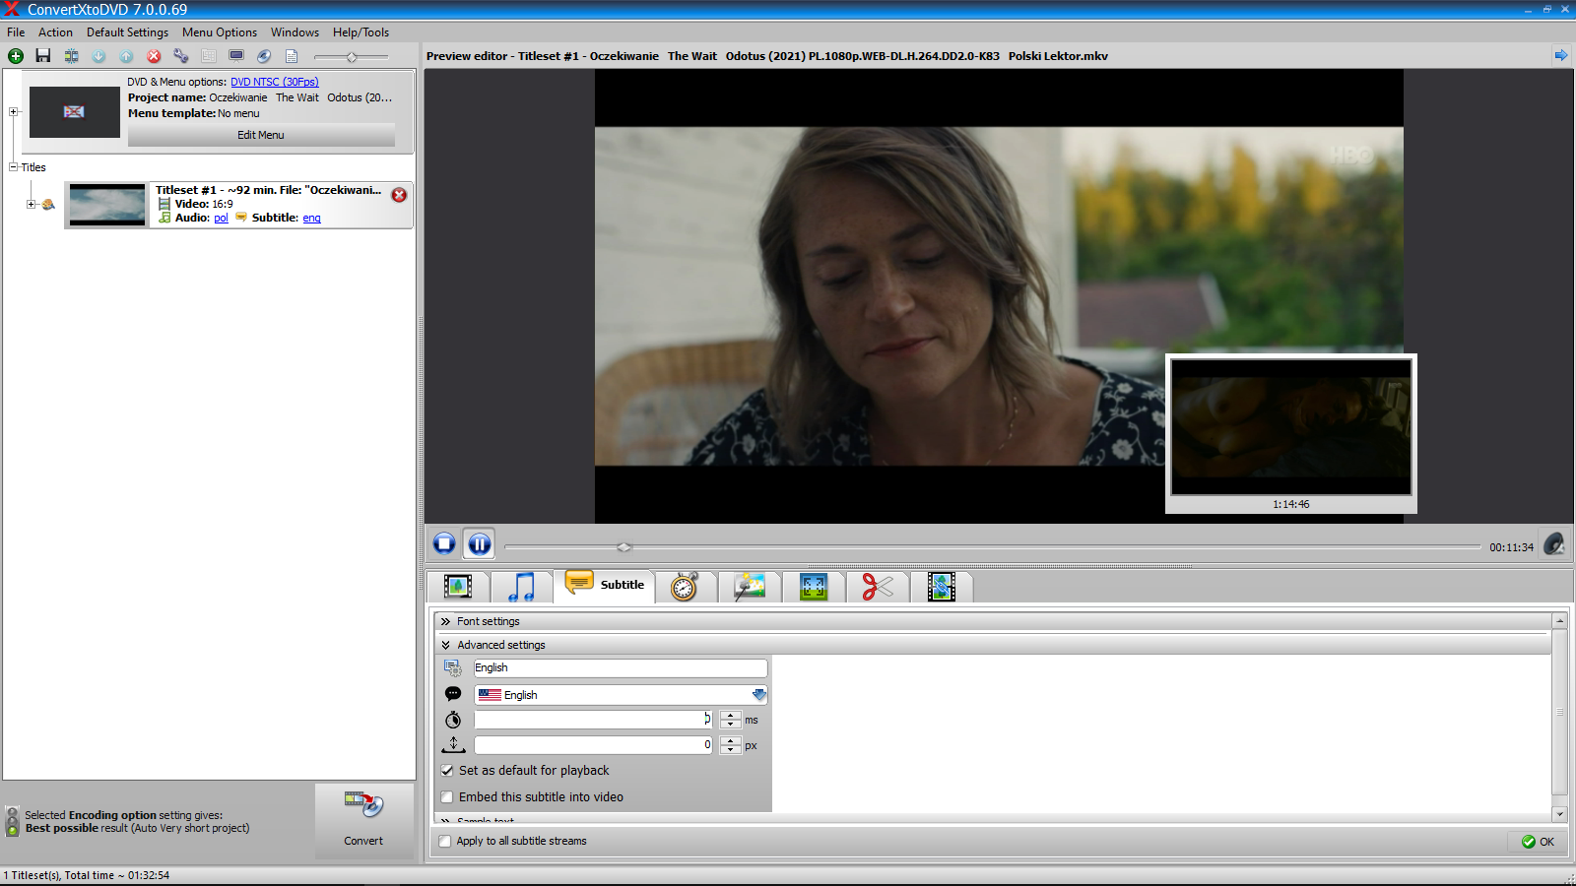Click the toolbar zoom slider handle
The width and height of the screenshot is (1576, 886).
[x=352, y=57]
